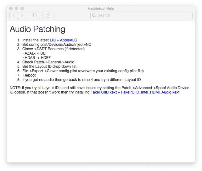Image resolution: width=202 pixels, height=171 pixels.
Task: Click the HDAS -> HDEF rename bullet
Action: tap(37, 58)
